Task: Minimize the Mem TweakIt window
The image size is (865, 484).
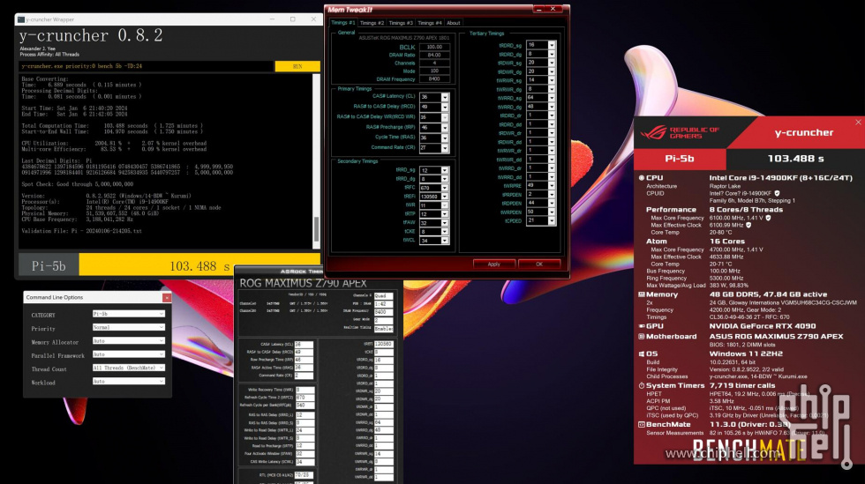Action: click(x=539, y=9)
